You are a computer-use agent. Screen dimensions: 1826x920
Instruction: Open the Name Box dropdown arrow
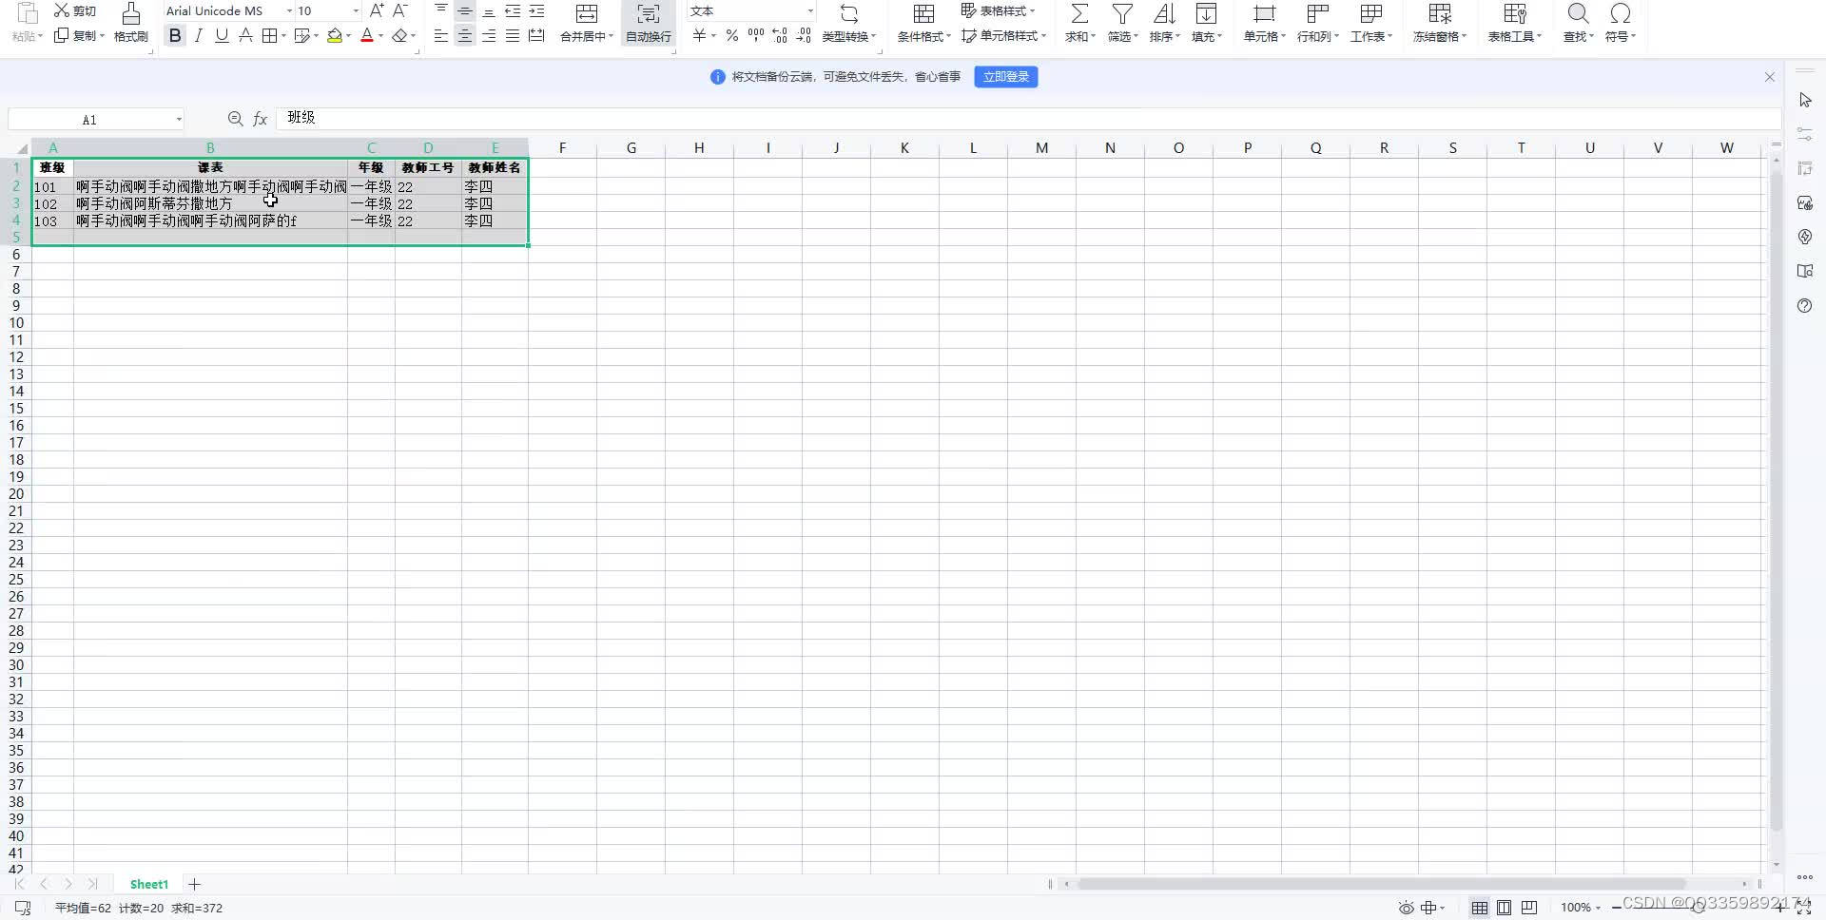178,120
